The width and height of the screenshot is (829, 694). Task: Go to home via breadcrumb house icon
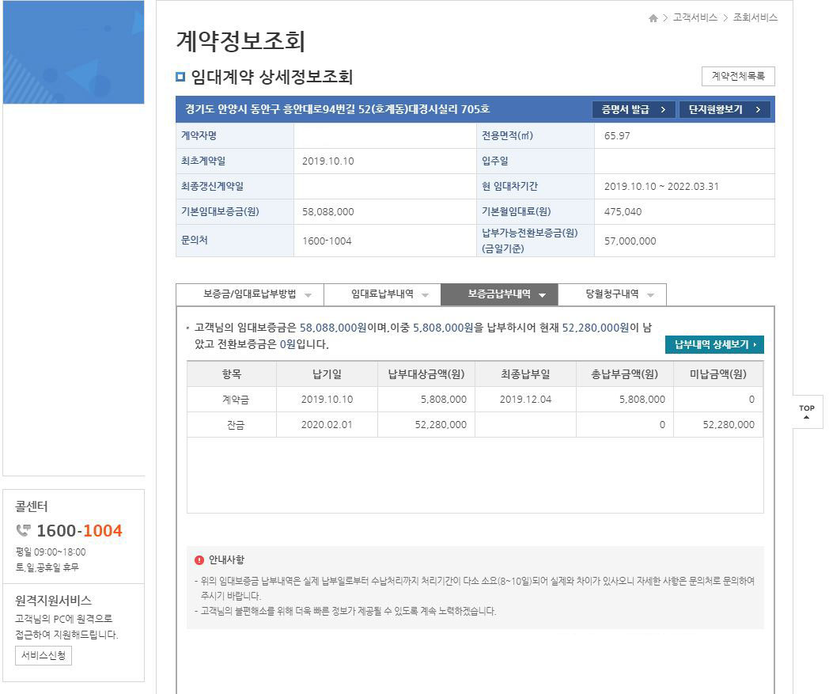(x=653, y=18)
